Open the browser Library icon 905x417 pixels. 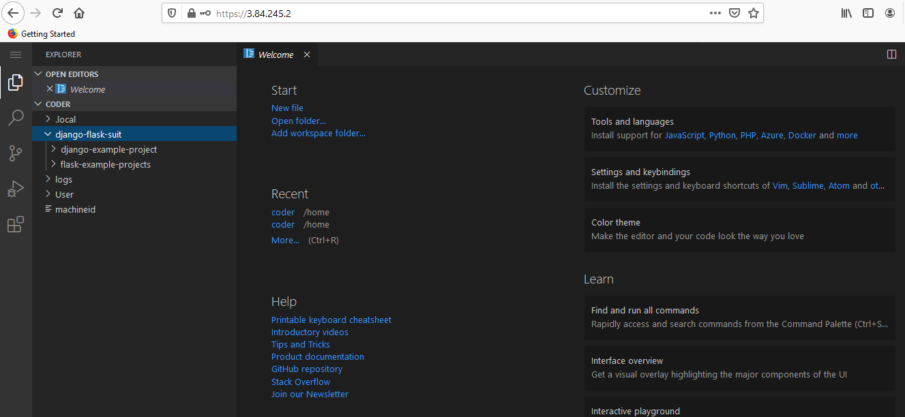coord(846,13)
